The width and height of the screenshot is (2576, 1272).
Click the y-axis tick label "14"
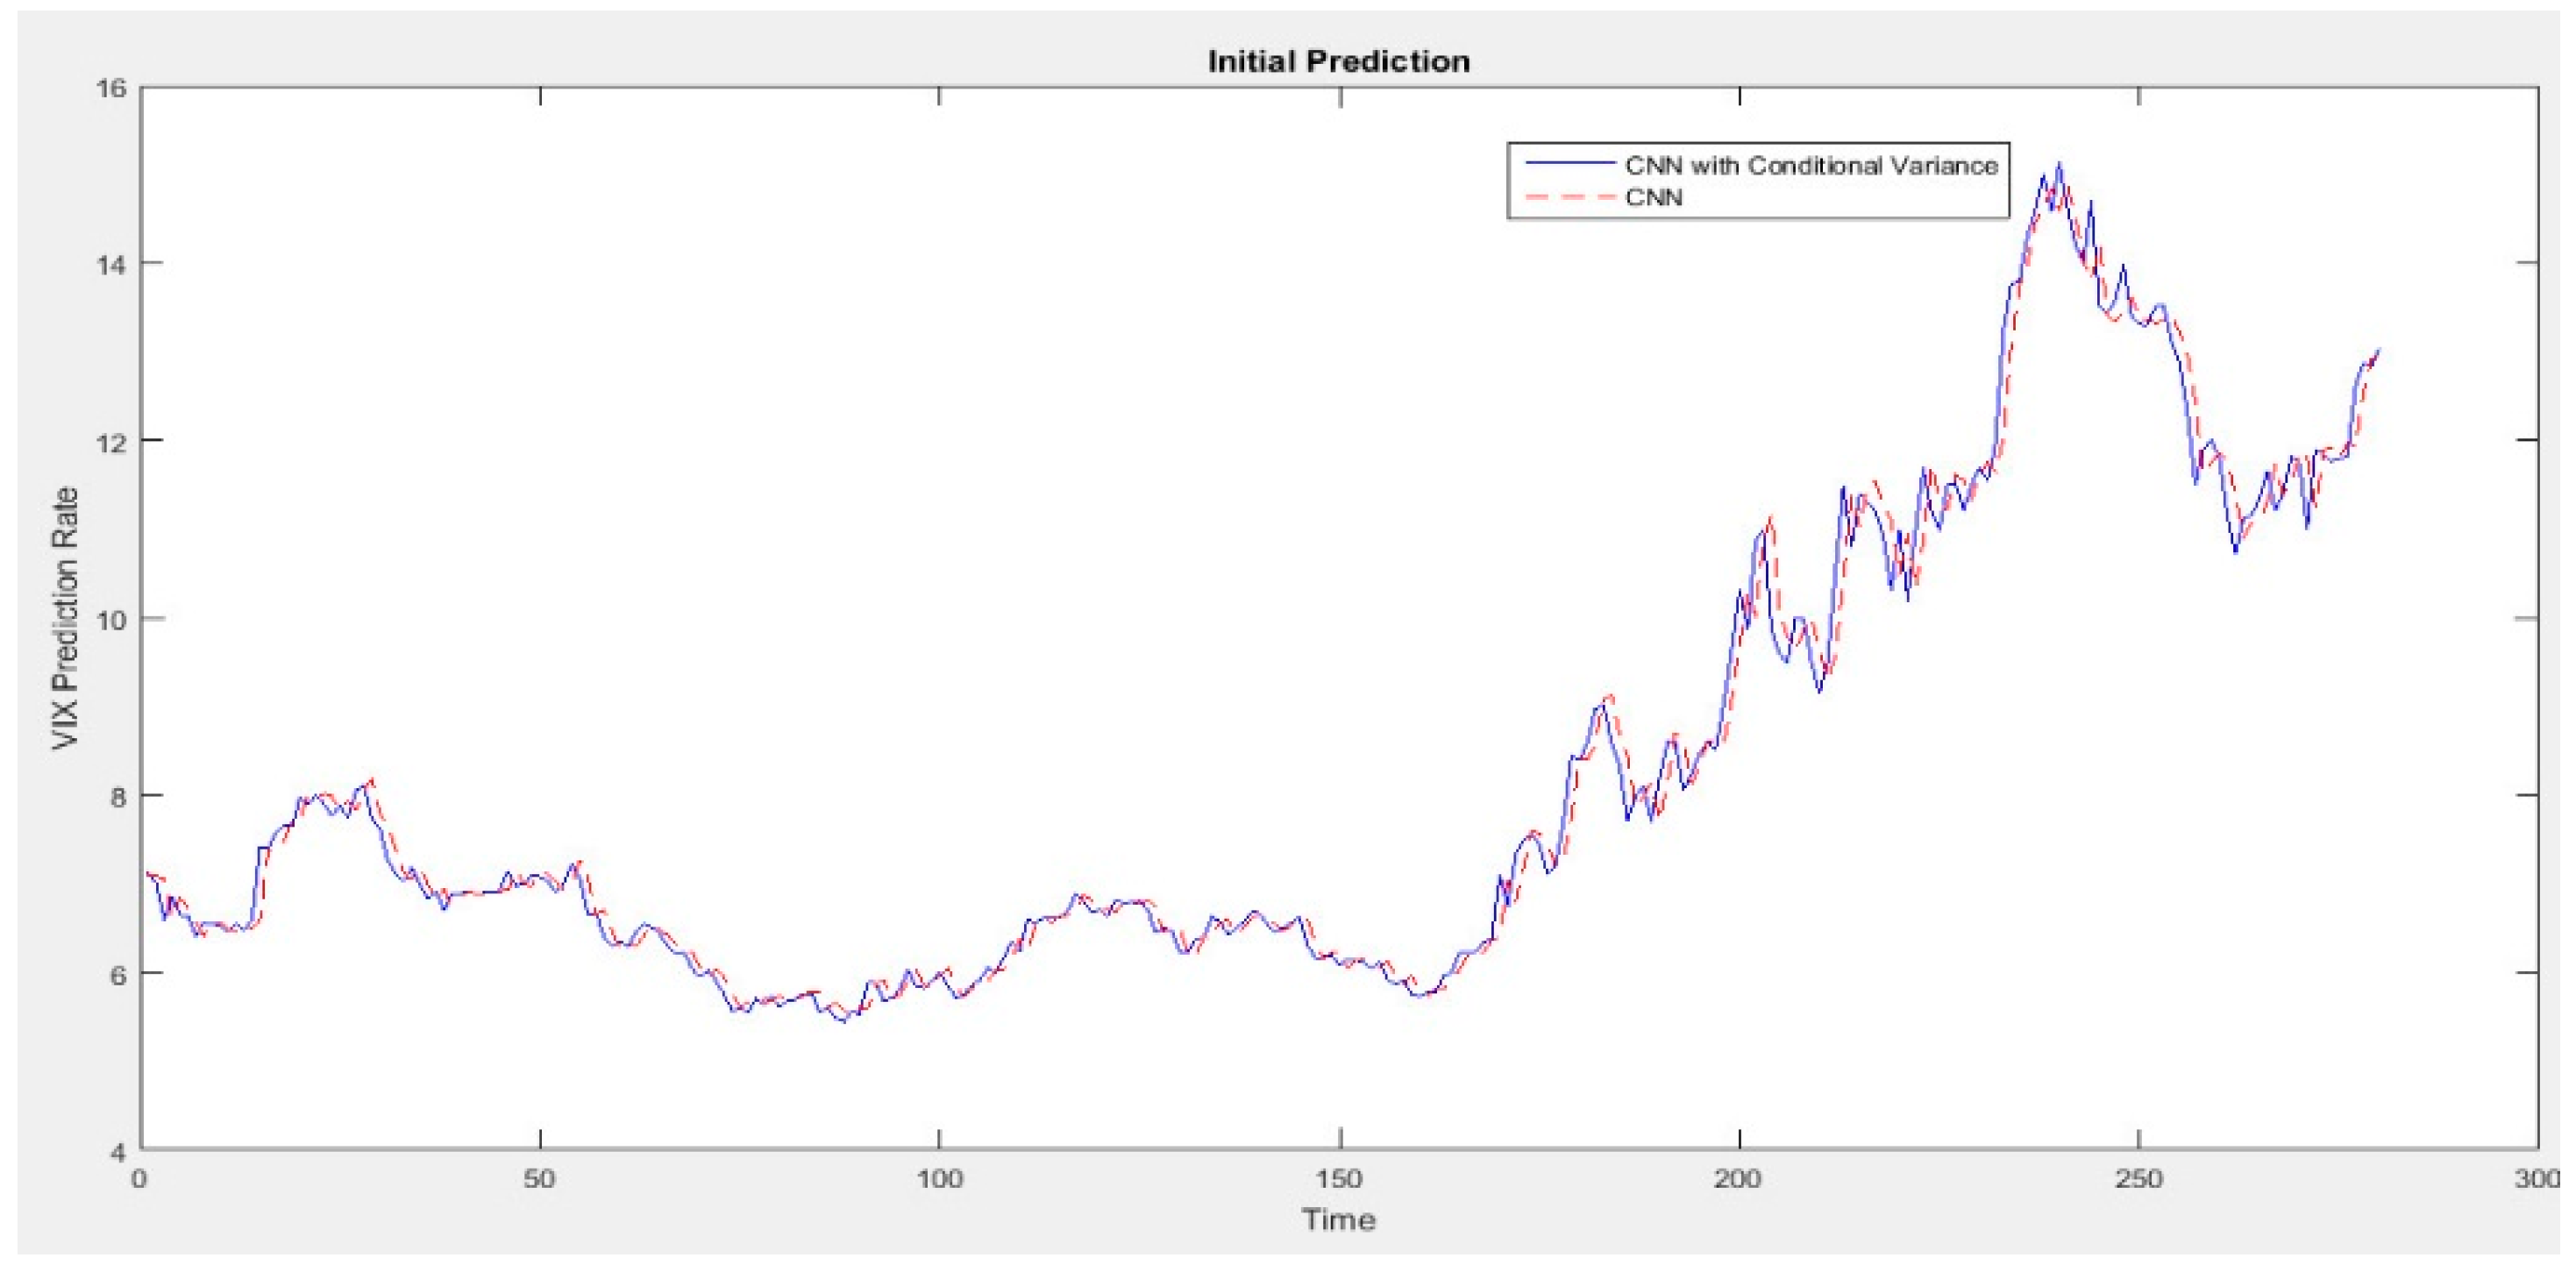111,265
